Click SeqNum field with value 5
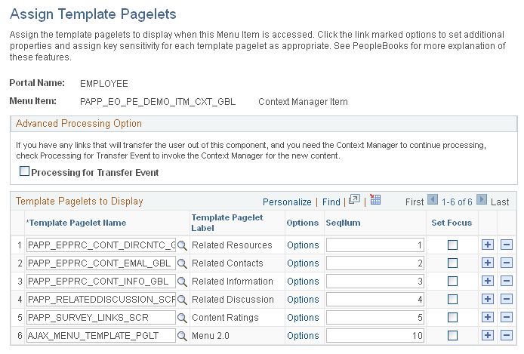Image resolution: width=524 pixels, height=354 pixels. (x=375, y=317)
